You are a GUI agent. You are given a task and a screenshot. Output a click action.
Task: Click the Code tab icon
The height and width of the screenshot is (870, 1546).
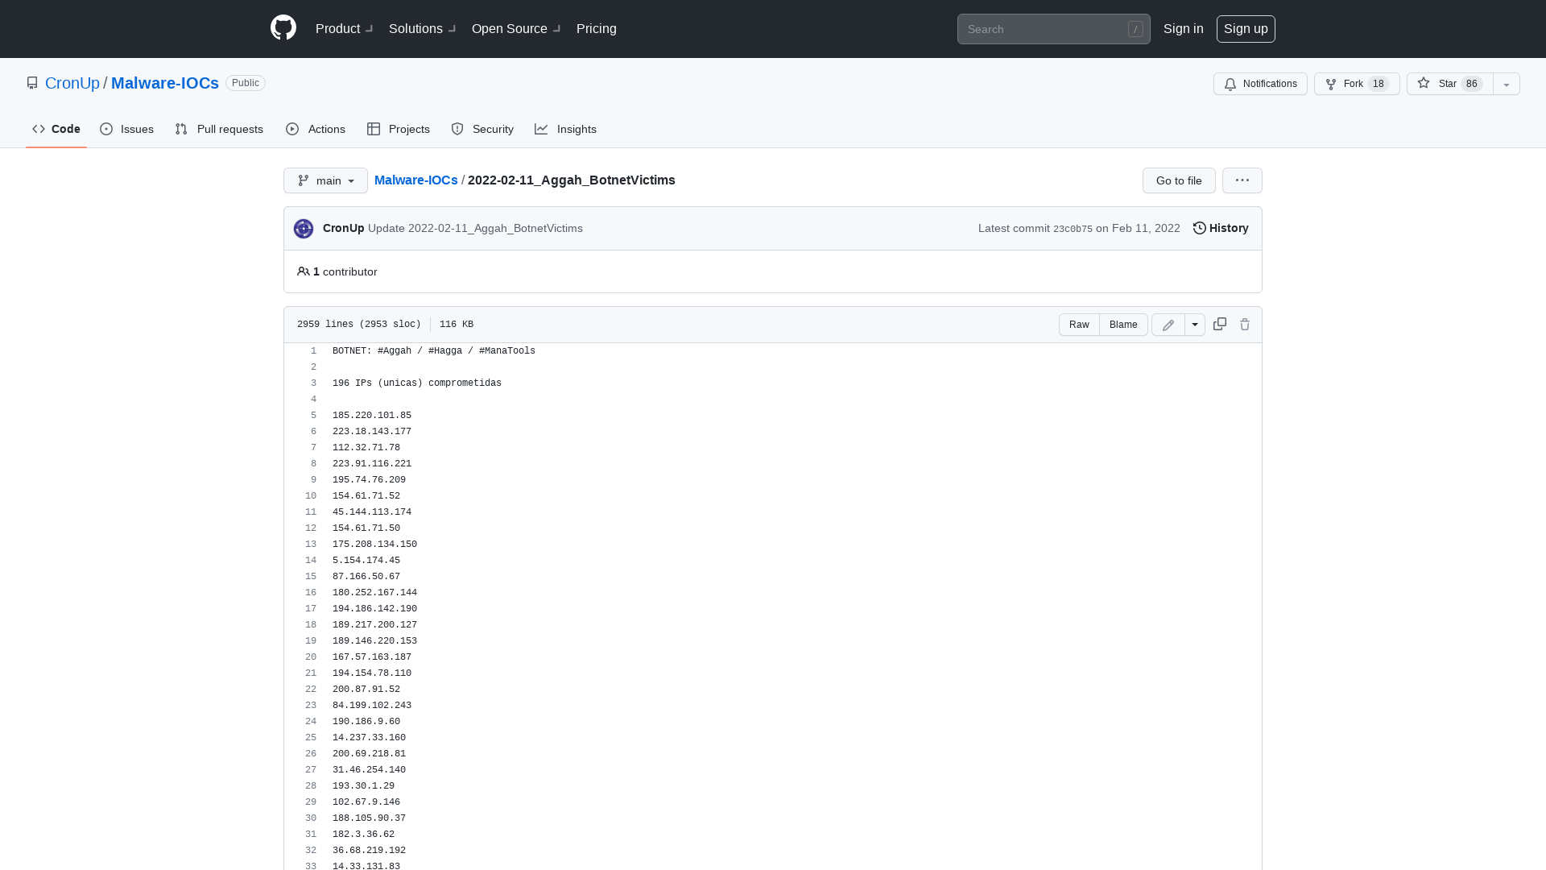[39, 129]
